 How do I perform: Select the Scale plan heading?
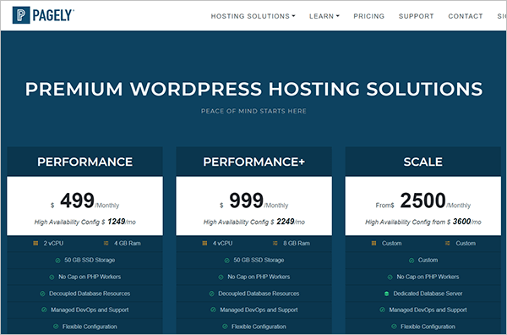click(x=423, y=162)
